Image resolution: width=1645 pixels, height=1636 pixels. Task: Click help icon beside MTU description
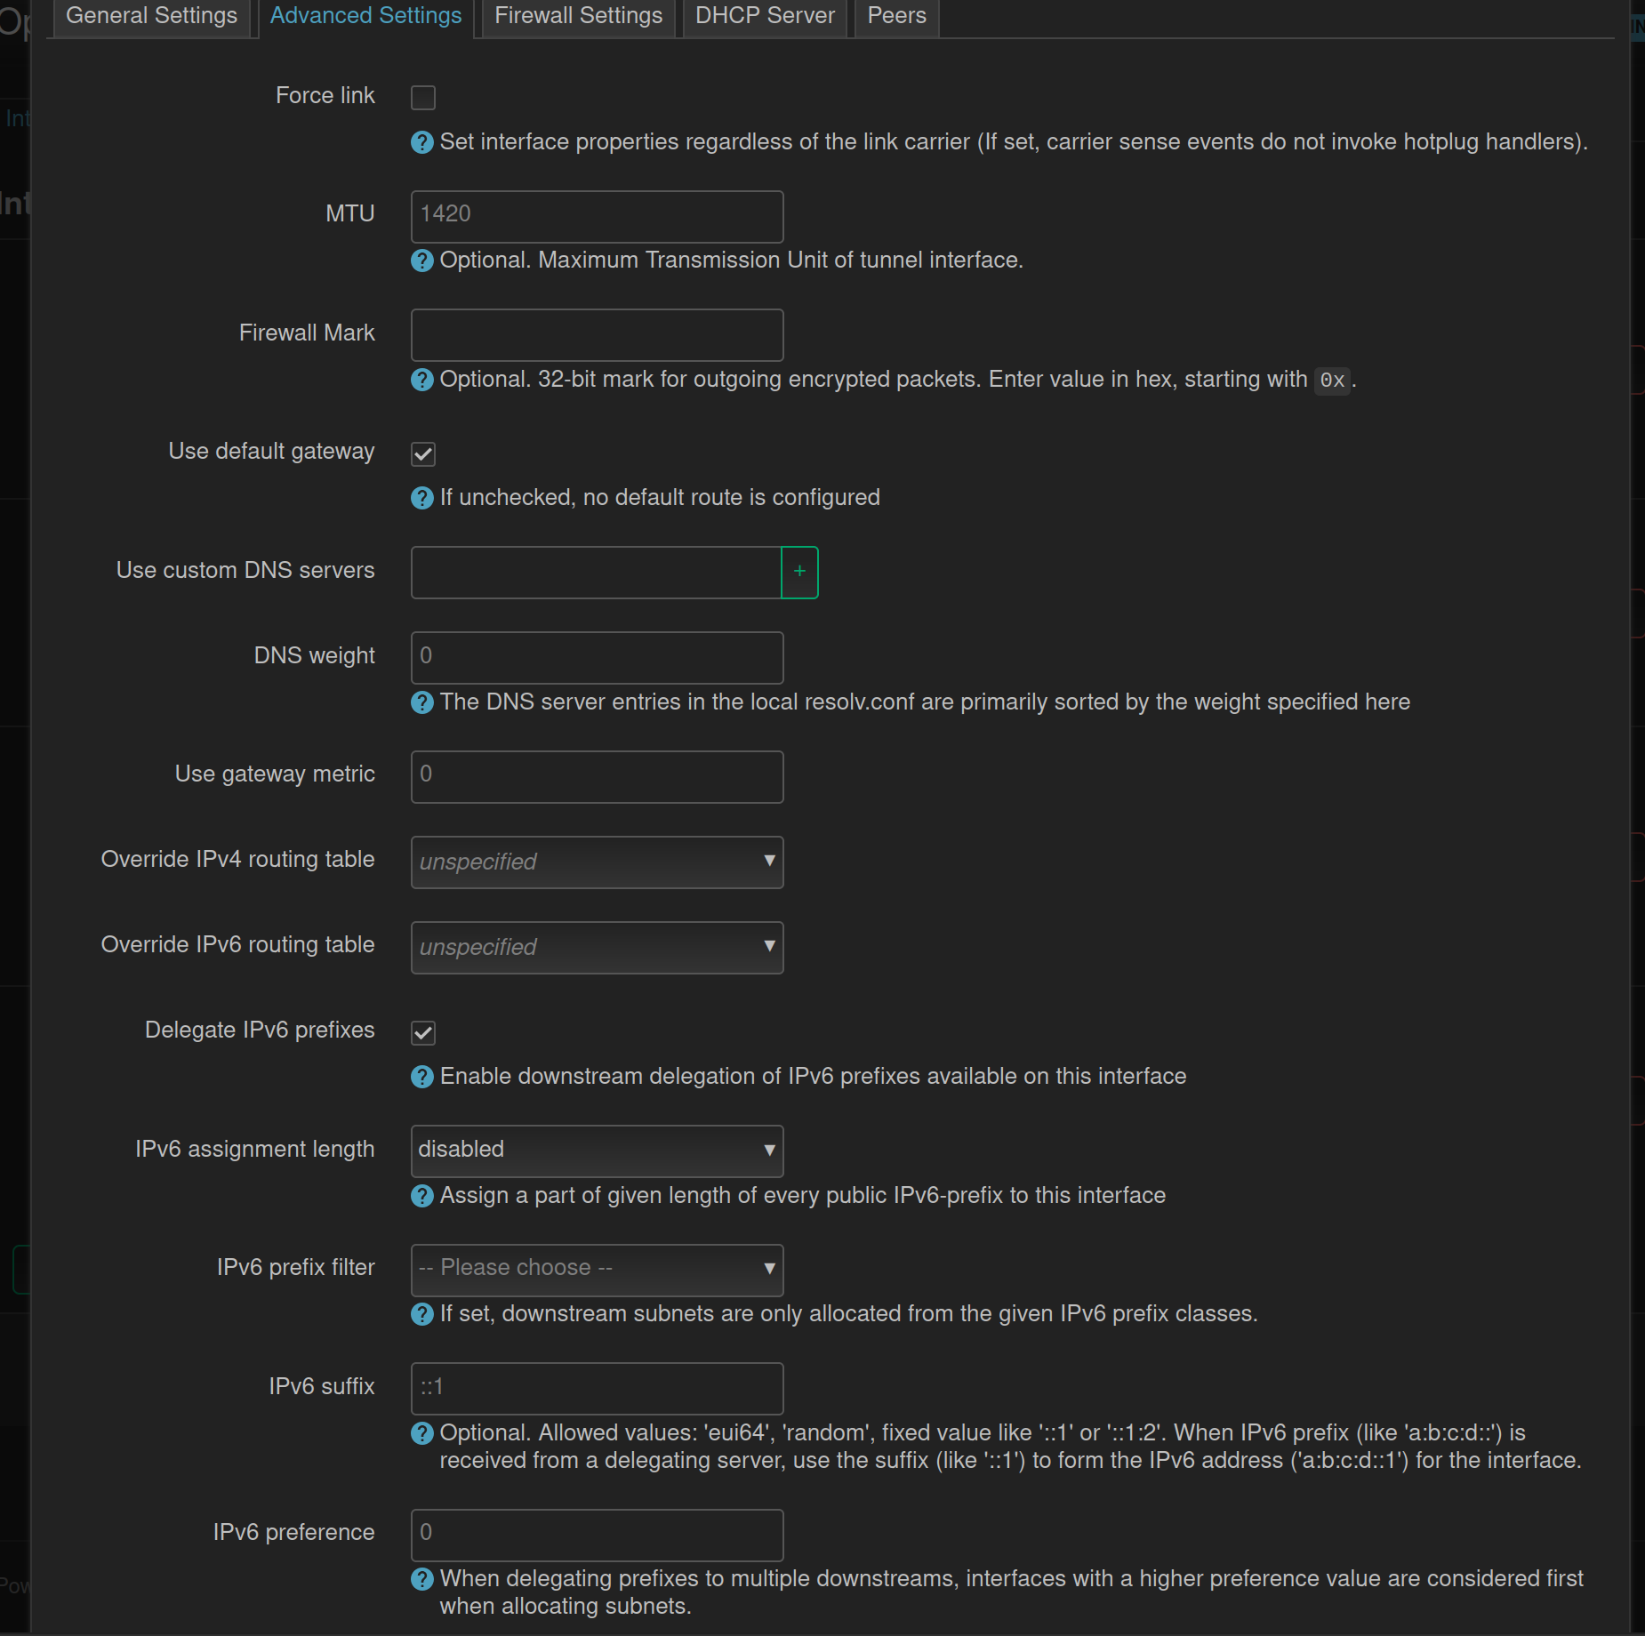[422, 261]
